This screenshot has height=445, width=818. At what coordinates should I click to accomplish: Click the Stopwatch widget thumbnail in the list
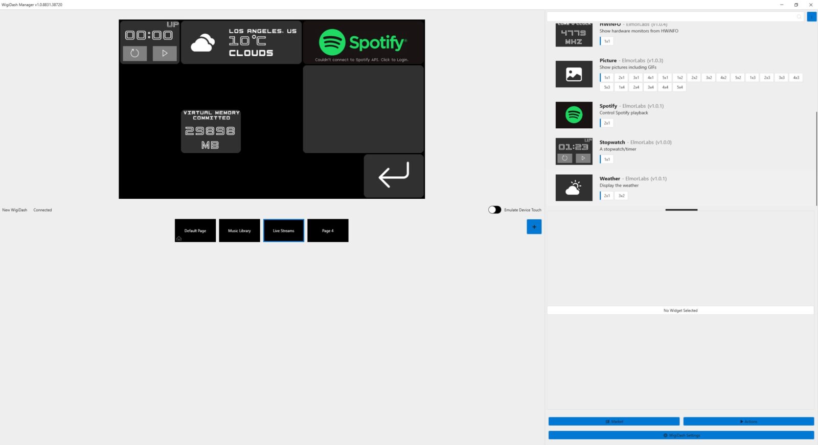pos(574,151)
